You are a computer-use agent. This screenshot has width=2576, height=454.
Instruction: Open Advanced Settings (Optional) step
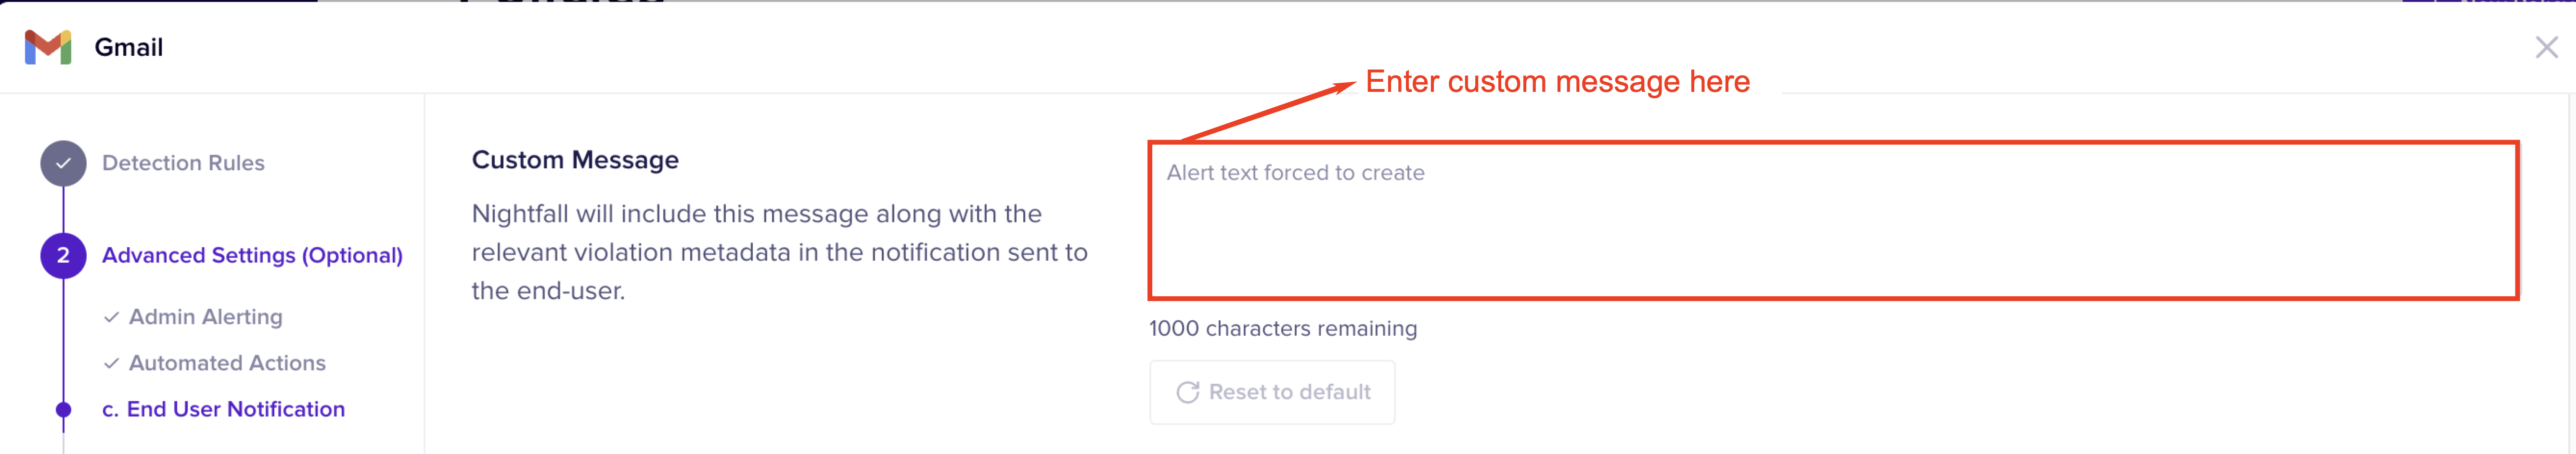pos(252,255)
